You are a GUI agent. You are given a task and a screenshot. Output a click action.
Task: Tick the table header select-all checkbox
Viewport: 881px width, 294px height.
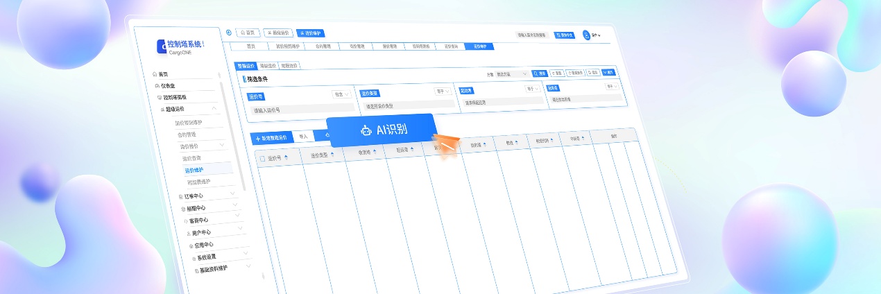pyautogui.click(x=262, y=159)
